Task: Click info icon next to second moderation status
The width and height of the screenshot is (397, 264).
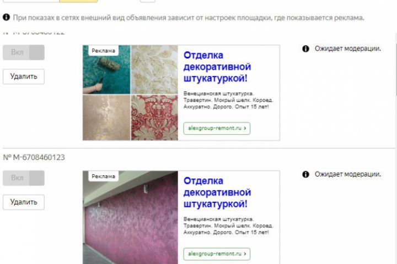Action: [305, 174]
